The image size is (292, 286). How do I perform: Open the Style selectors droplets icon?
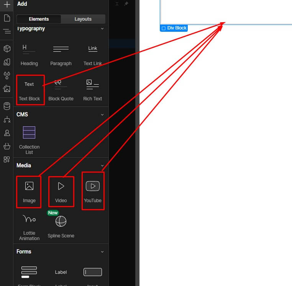click(x=7, y=75)
